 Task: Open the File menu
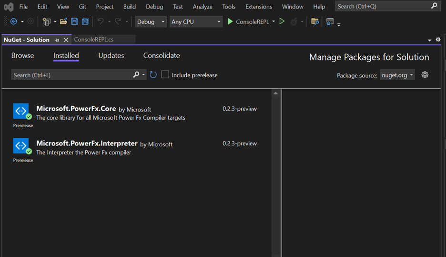tap(23, 7)
